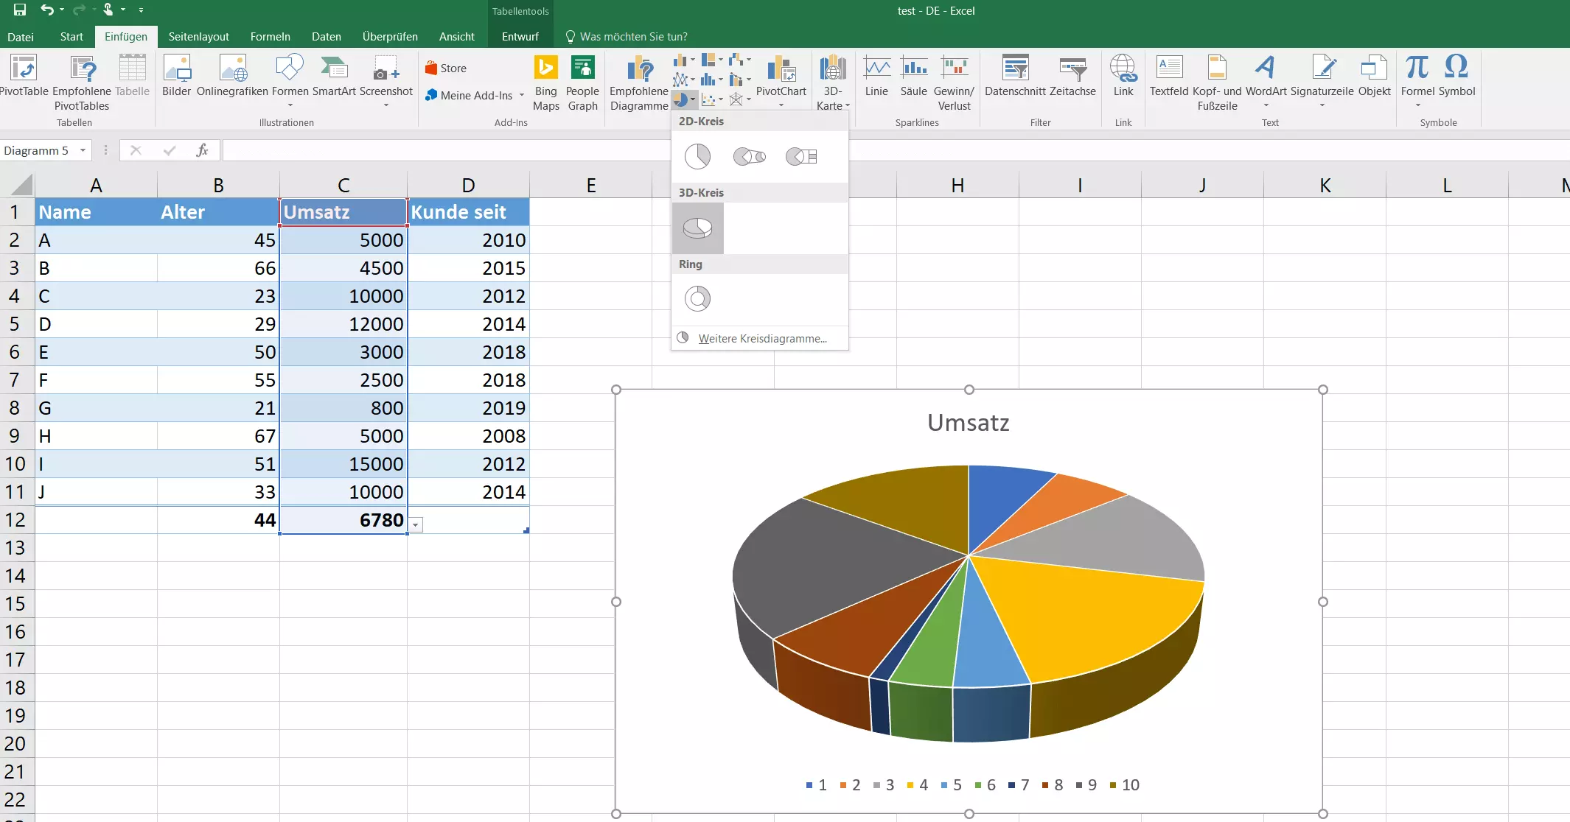Open Empfohlene PivotTables
Viewport: 1570px width, 822px height.
point(82,82)
